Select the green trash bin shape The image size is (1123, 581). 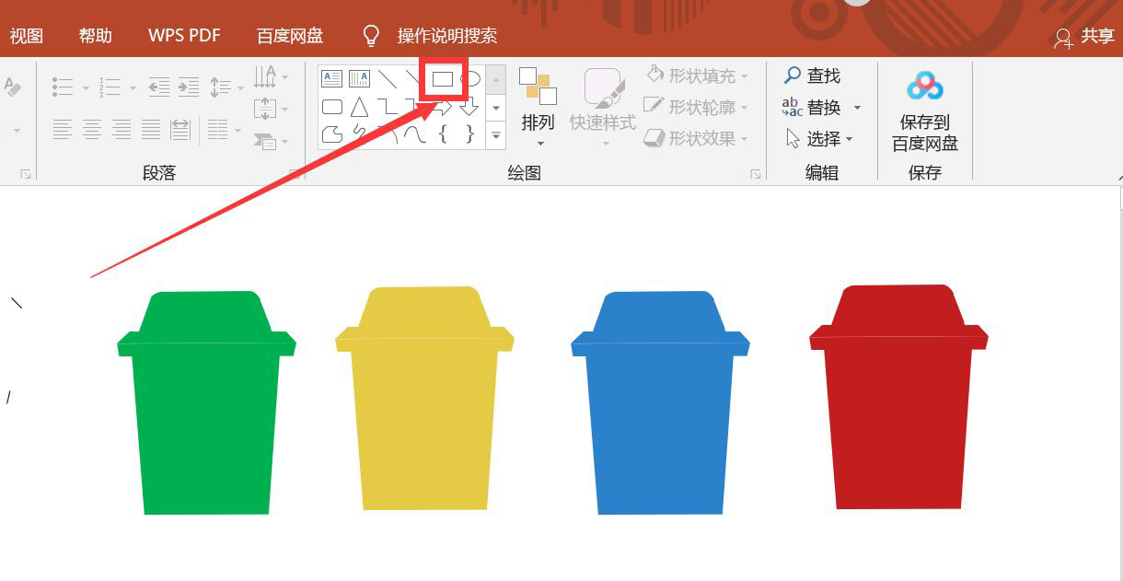[206, 414]
